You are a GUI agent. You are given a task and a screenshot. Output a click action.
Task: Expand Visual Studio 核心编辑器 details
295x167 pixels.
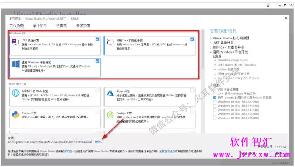[211, 38]
